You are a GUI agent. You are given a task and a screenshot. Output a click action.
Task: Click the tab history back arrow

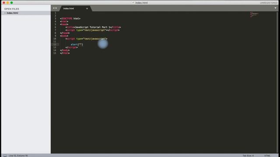[x=53, y=8]
